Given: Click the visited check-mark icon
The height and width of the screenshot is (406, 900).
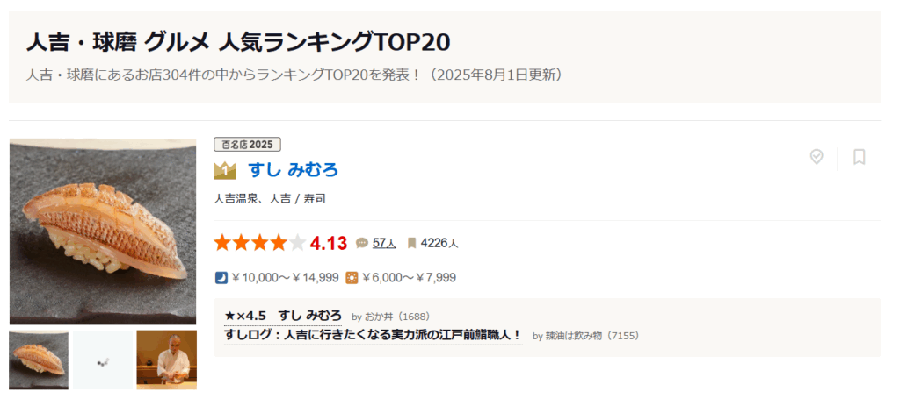Looking at the screenshot, I should click(817, 157).
